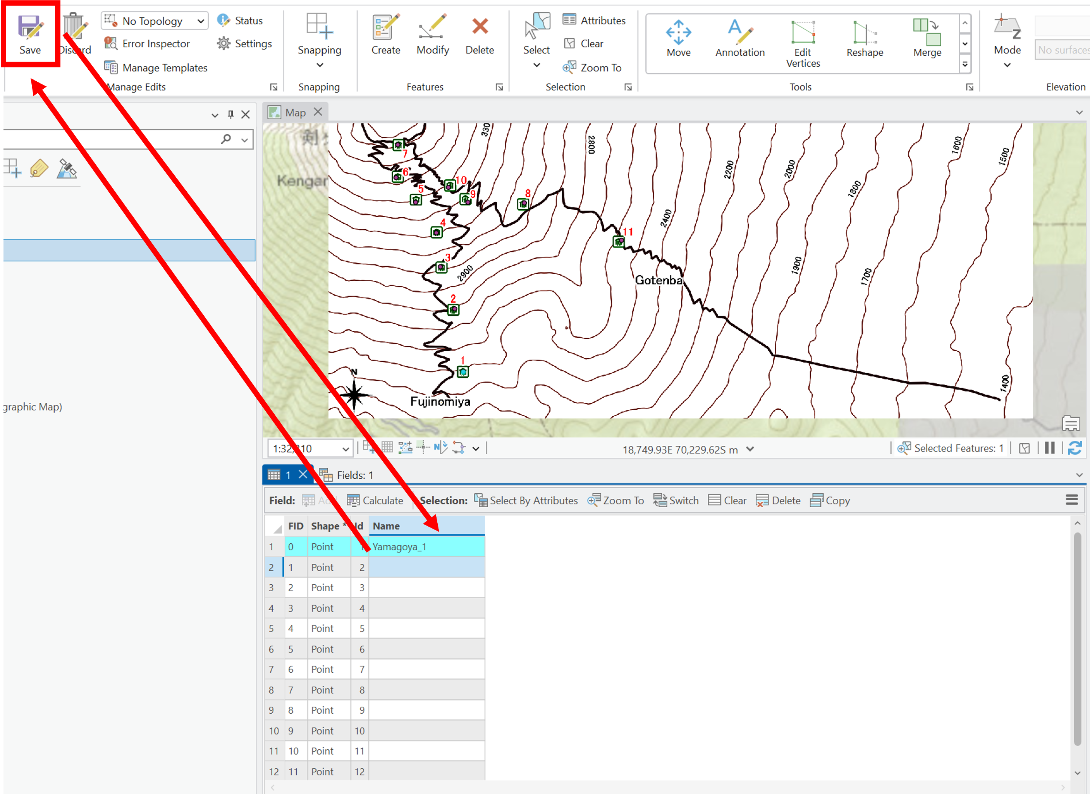Toggle inference constraints in status bar
The image size is (1090, 795).
(x=423, y=448)
